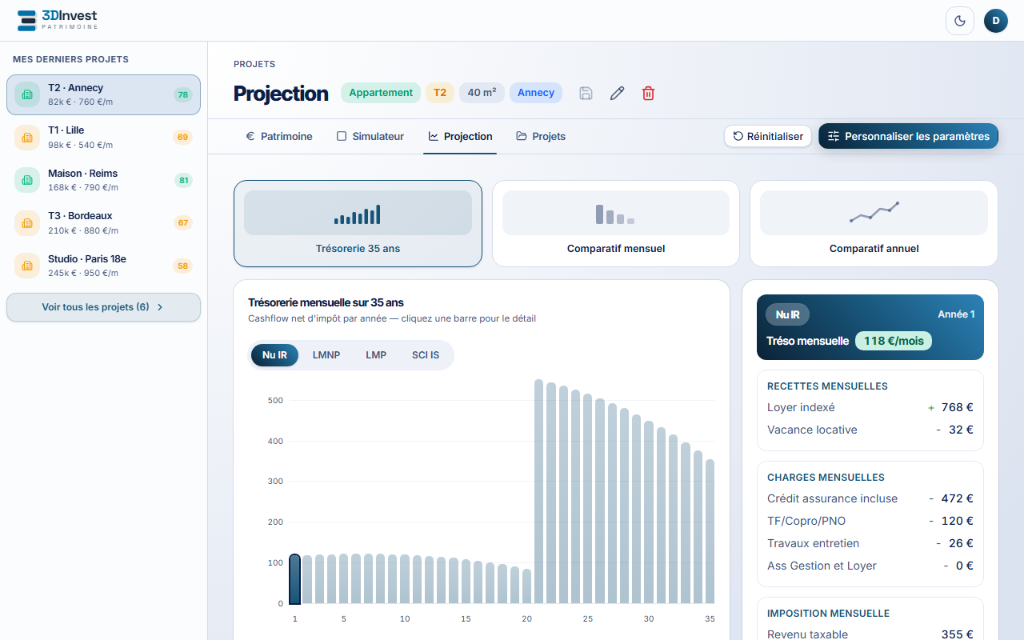The height and width of the screenshot is (640, 1024).
Task: Click the score badge 58 on Paris 18e
Action: 183,266
